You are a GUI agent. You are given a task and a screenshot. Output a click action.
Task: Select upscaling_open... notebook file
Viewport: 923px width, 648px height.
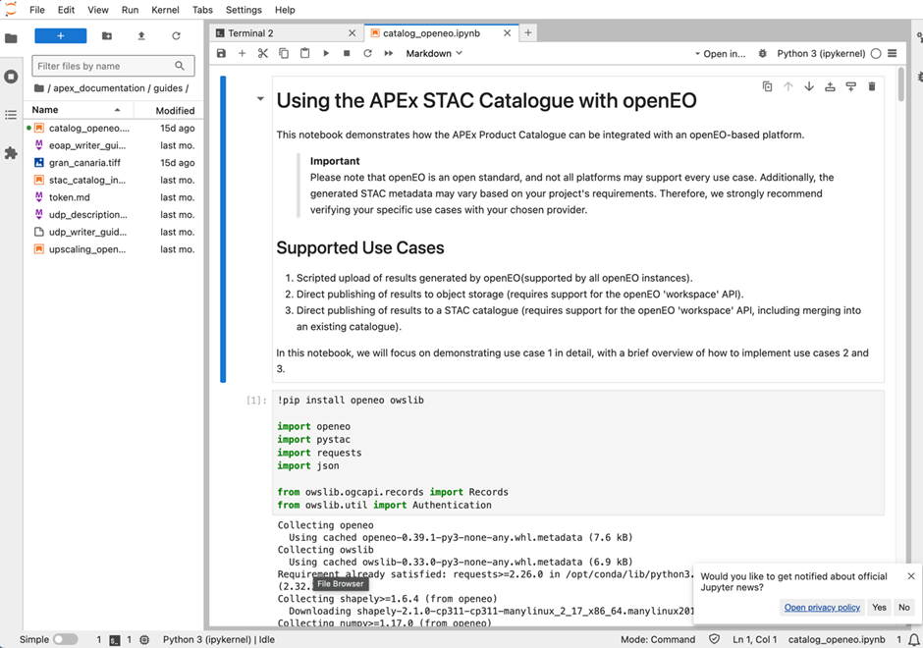pos(112,249)
